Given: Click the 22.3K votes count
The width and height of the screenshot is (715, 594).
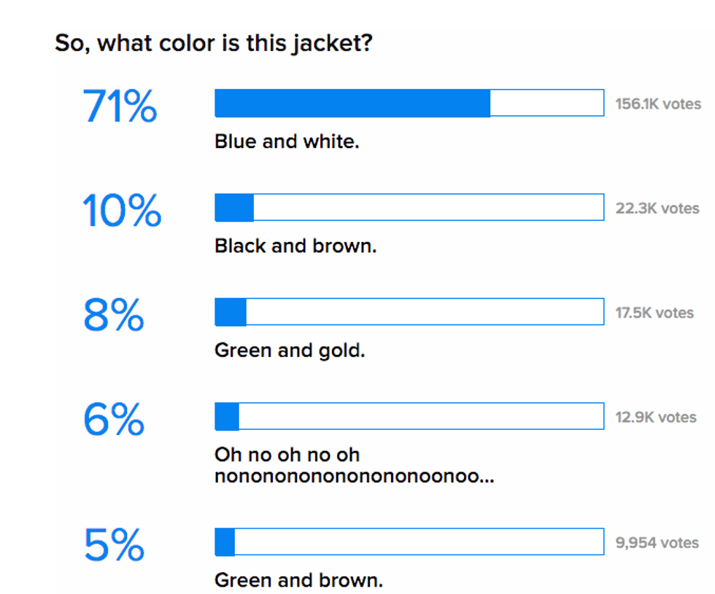Looking at the screenshot, I should point(657,208).
